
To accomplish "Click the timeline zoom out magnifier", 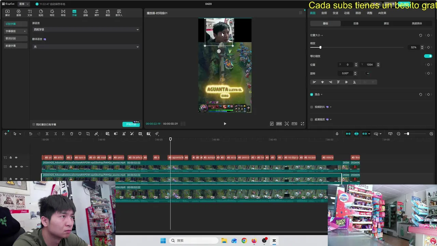I will click(398, 134).
